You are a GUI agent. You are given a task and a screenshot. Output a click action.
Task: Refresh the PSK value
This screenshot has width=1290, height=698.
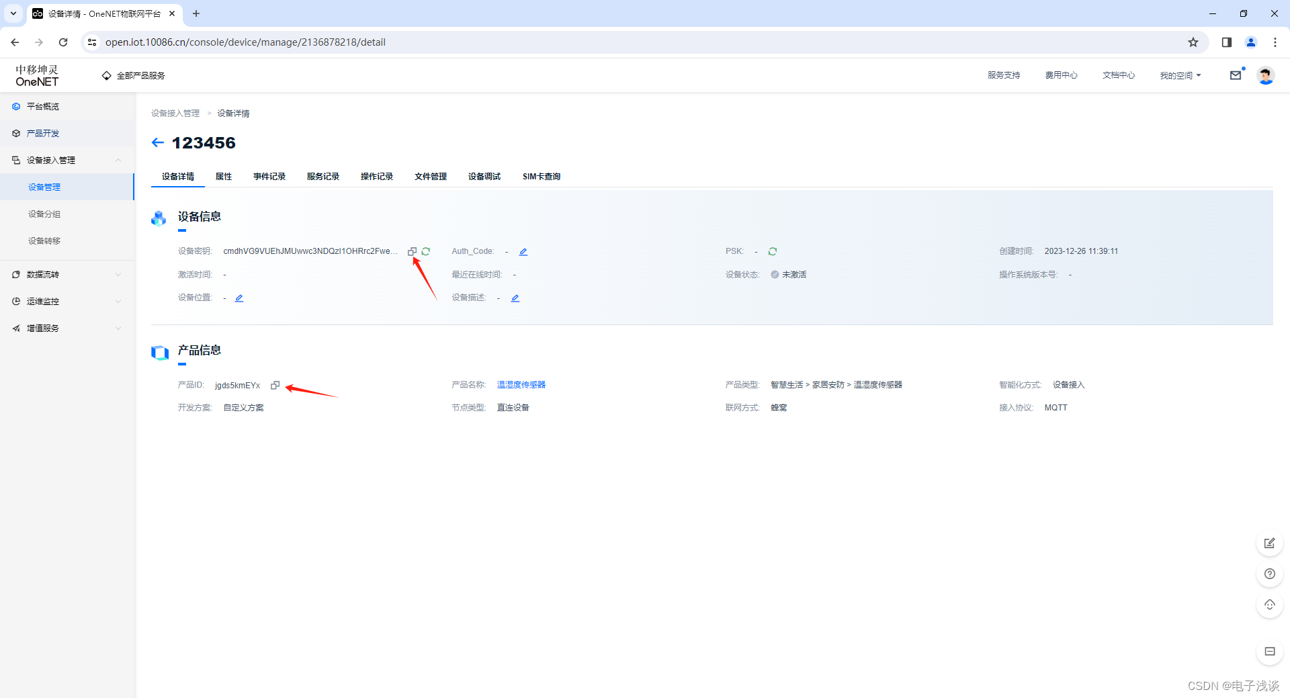tap(773, 251)
